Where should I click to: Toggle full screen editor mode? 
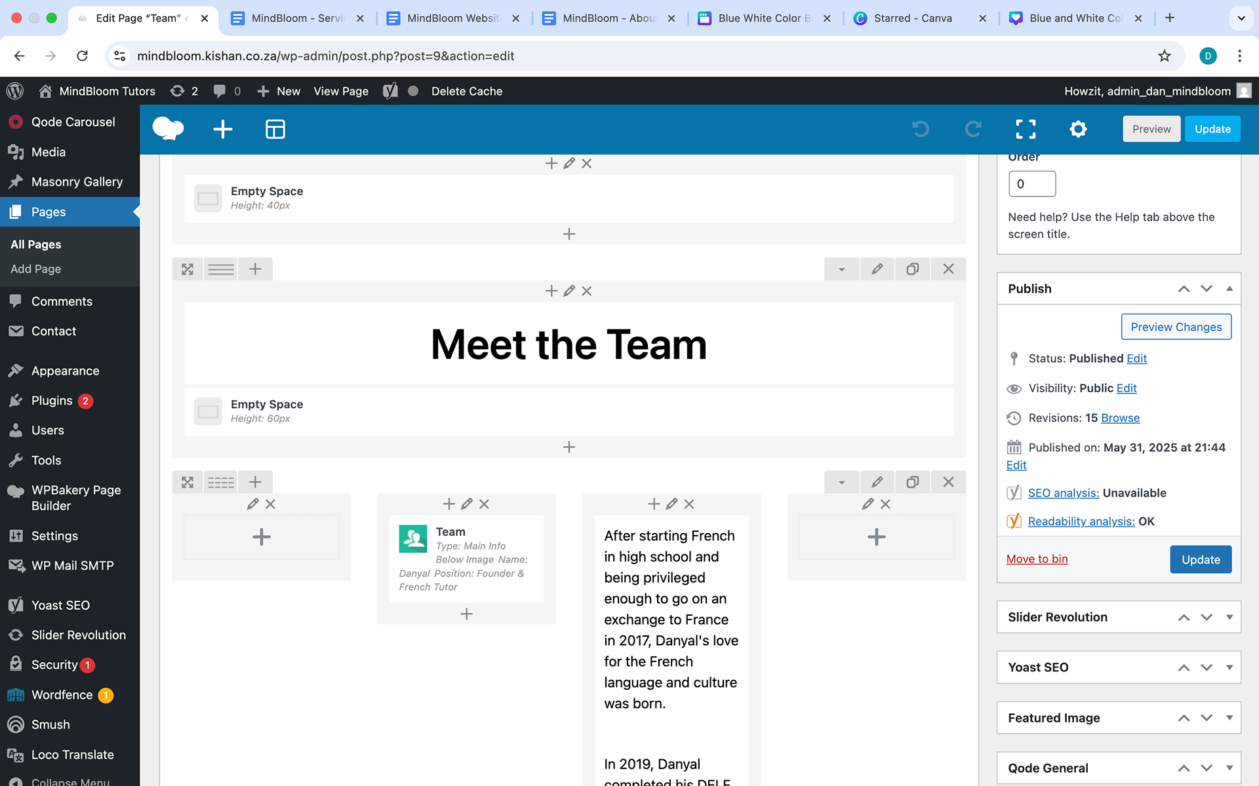(x=1026, y=129)
